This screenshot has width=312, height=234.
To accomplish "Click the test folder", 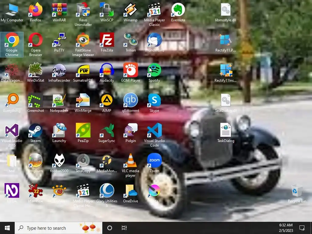I will pyautogui.click(x=12, y=161).
